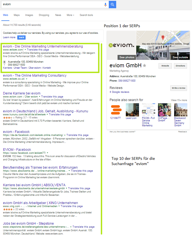Click Translate this page for www.eviom.com/
The width and height of the screenshot is (192, 237).
pyautogui.click(x=38, y=50)
